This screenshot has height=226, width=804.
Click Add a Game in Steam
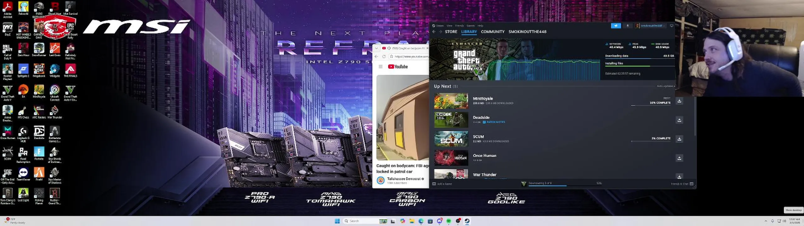pyautogui.click(x=442, y=184)
